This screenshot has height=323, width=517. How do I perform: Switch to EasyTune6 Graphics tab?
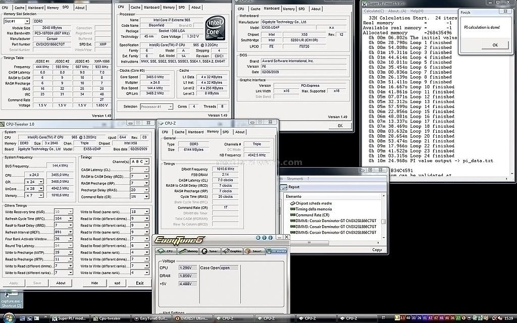point(232,251)
